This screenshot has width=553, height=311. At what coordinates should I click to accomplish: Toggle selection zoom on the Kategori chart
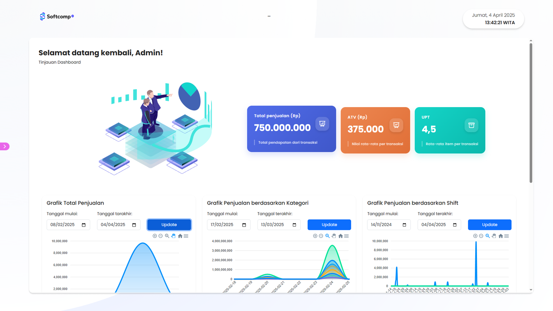tap(327, 236)
